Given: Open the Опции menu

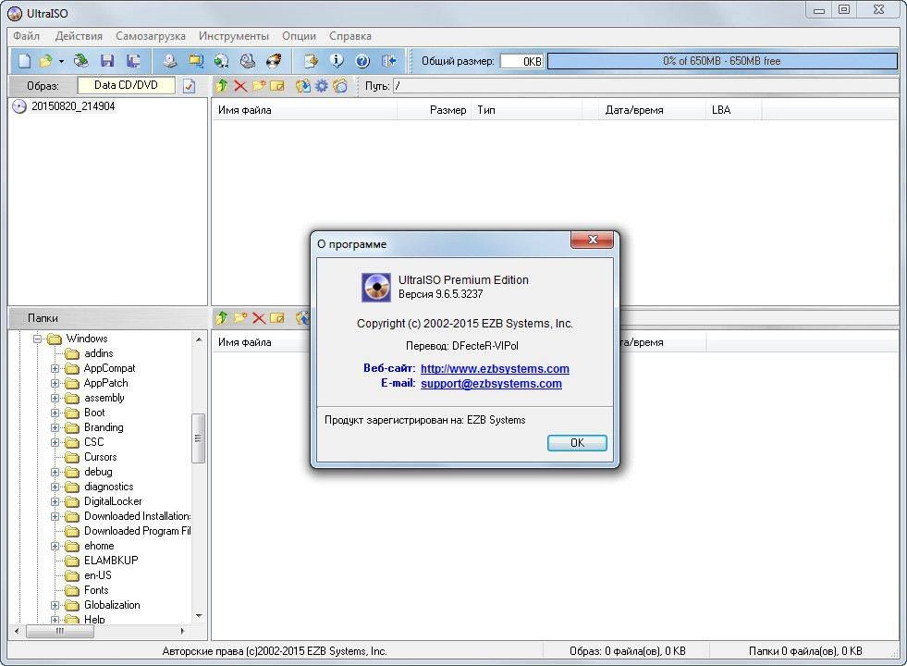Looking at the screenshot, I should coord(299,36).
